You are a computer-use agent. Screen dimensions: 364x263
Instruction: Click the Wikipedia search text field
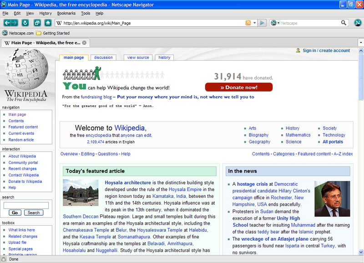click(26, 205)
